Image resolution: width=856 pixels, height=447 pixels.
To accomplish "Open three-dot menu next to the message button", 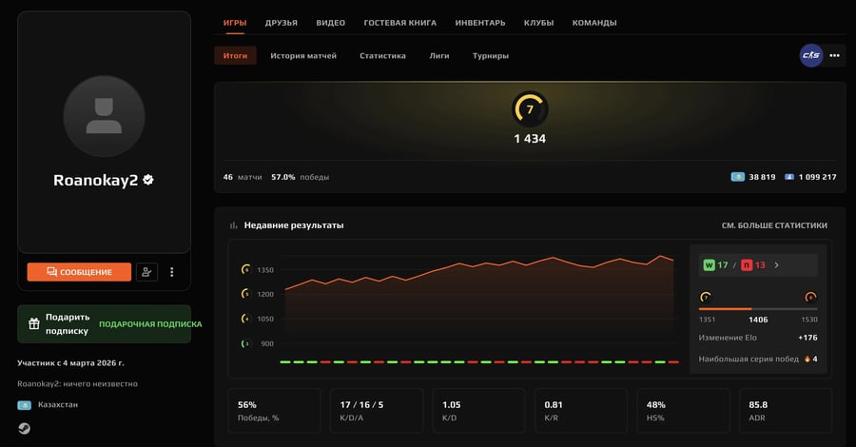I will [x=172, y=272].
